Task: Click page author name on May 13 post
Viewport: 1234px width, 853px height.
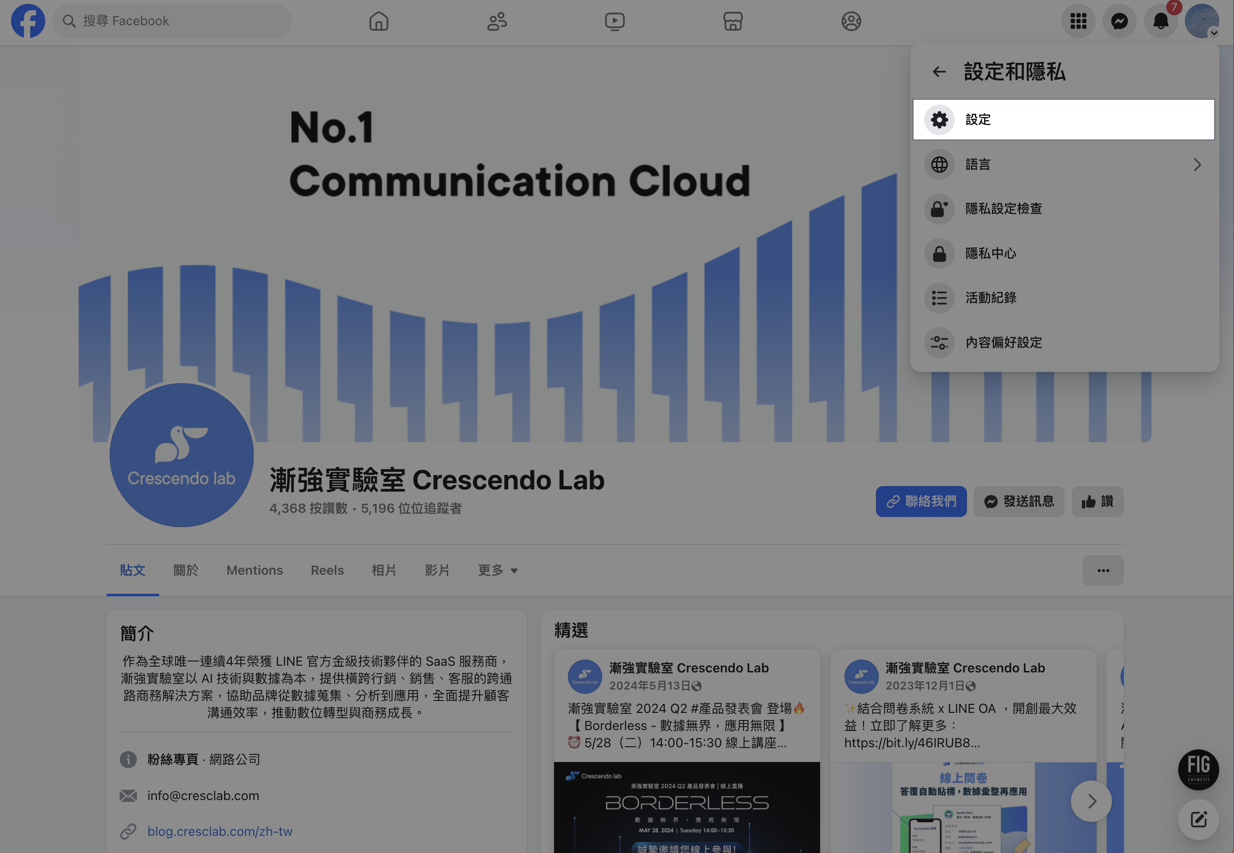Action: pos(689,668)
